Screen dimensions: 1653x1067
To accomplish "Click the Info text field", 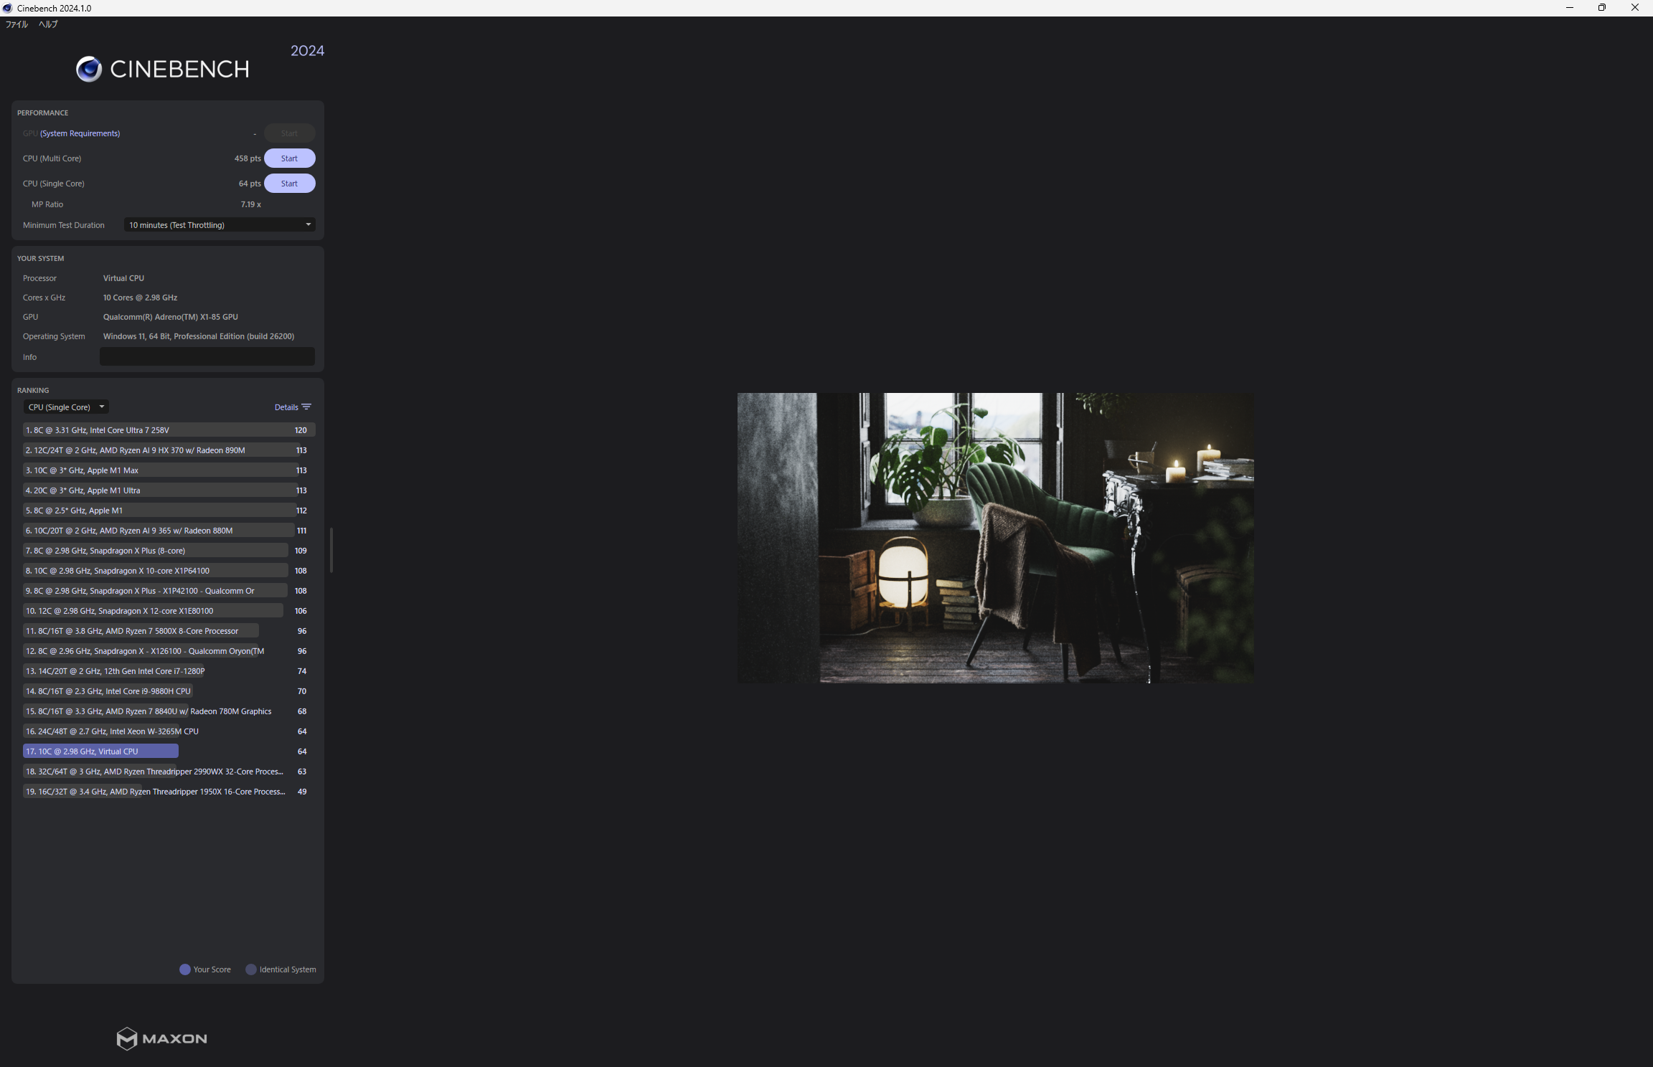I will click(207, 357).
